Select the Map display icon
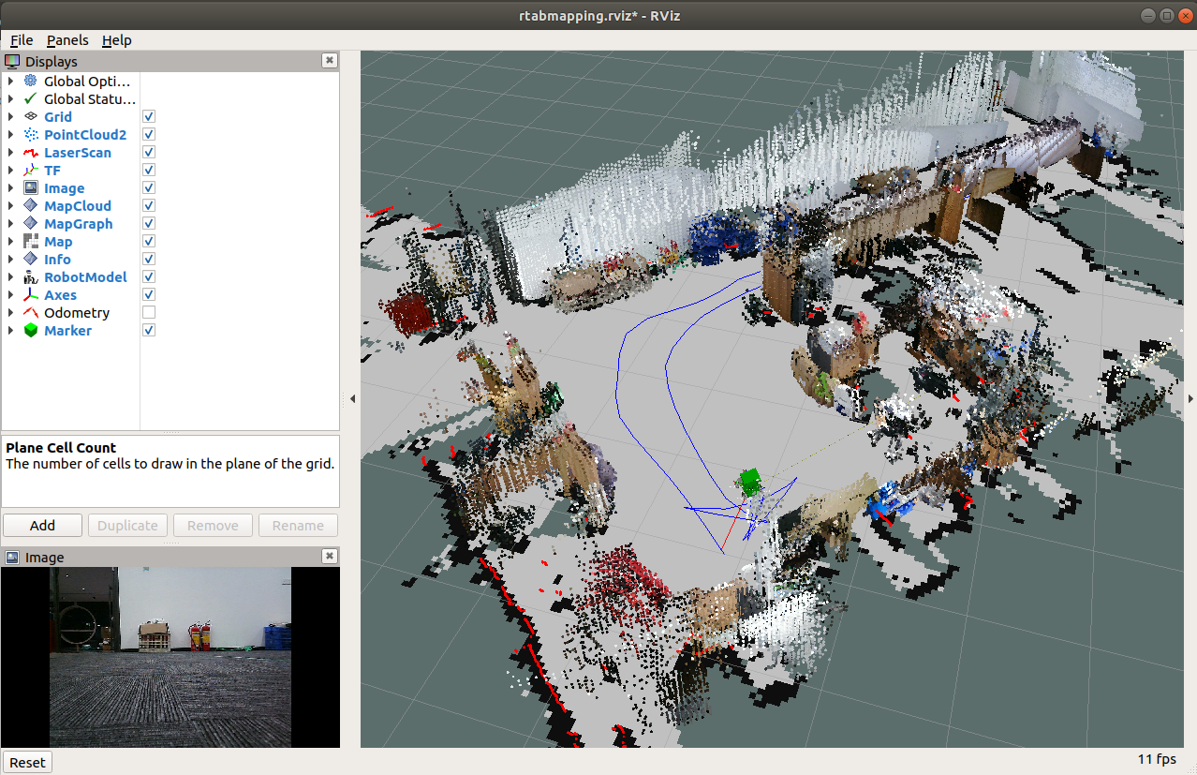 point(30,242)
